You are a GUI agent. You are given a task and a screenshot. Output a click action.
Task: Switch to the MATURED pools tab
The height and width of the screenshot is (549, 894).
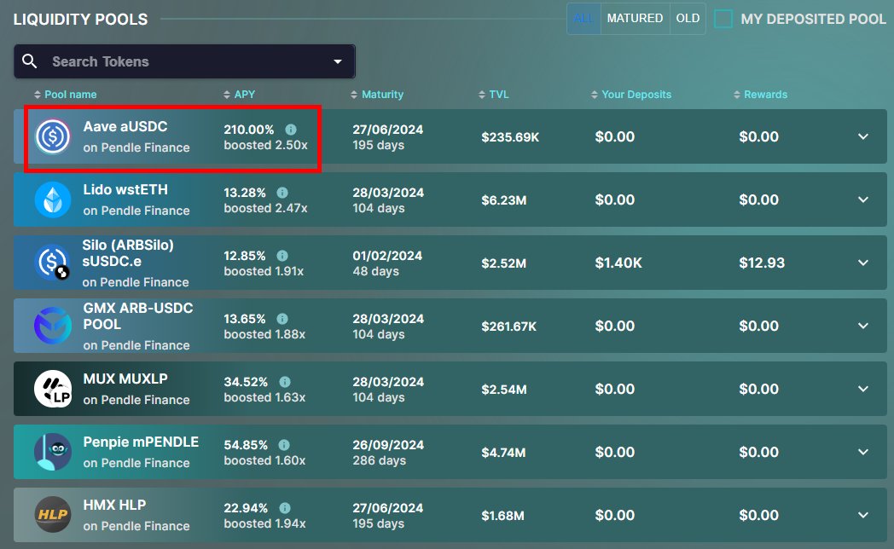point(635,18)
